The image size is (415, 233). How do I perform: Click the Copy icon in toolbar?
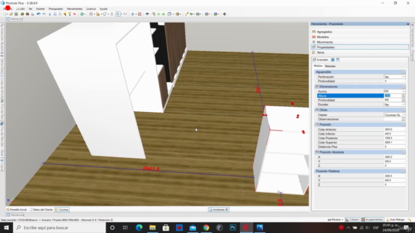click(54, 14)
